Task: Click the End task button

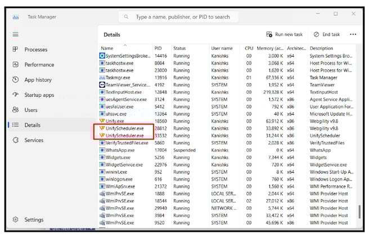Action: (327, 34)
